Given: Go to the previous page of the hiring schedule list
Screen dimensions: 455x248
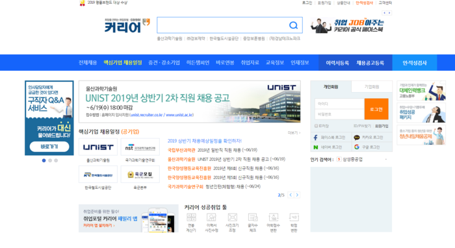Looking at the screenshot, I should click(x=291, y=195).
